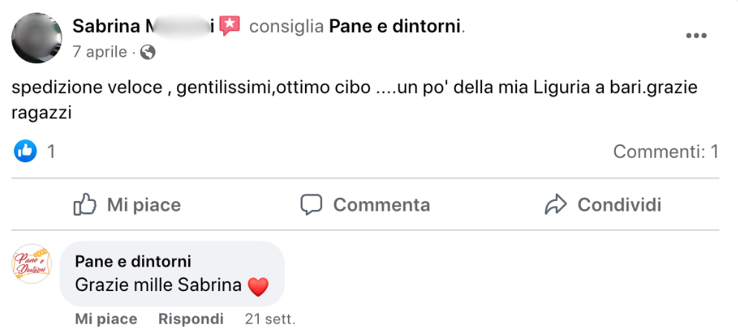Click the Commenta speech bubble button
738x329 pixels.
point(365,205)
